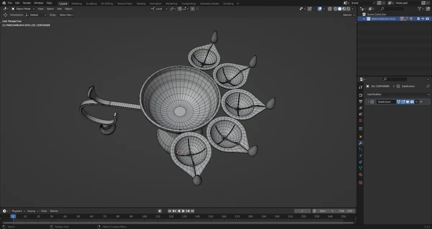Toggle proportional editing

click(x=193, y=9)
